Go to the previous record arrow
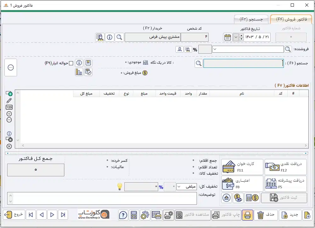Screen dimensions: 315x228 (x=42, y=215)
